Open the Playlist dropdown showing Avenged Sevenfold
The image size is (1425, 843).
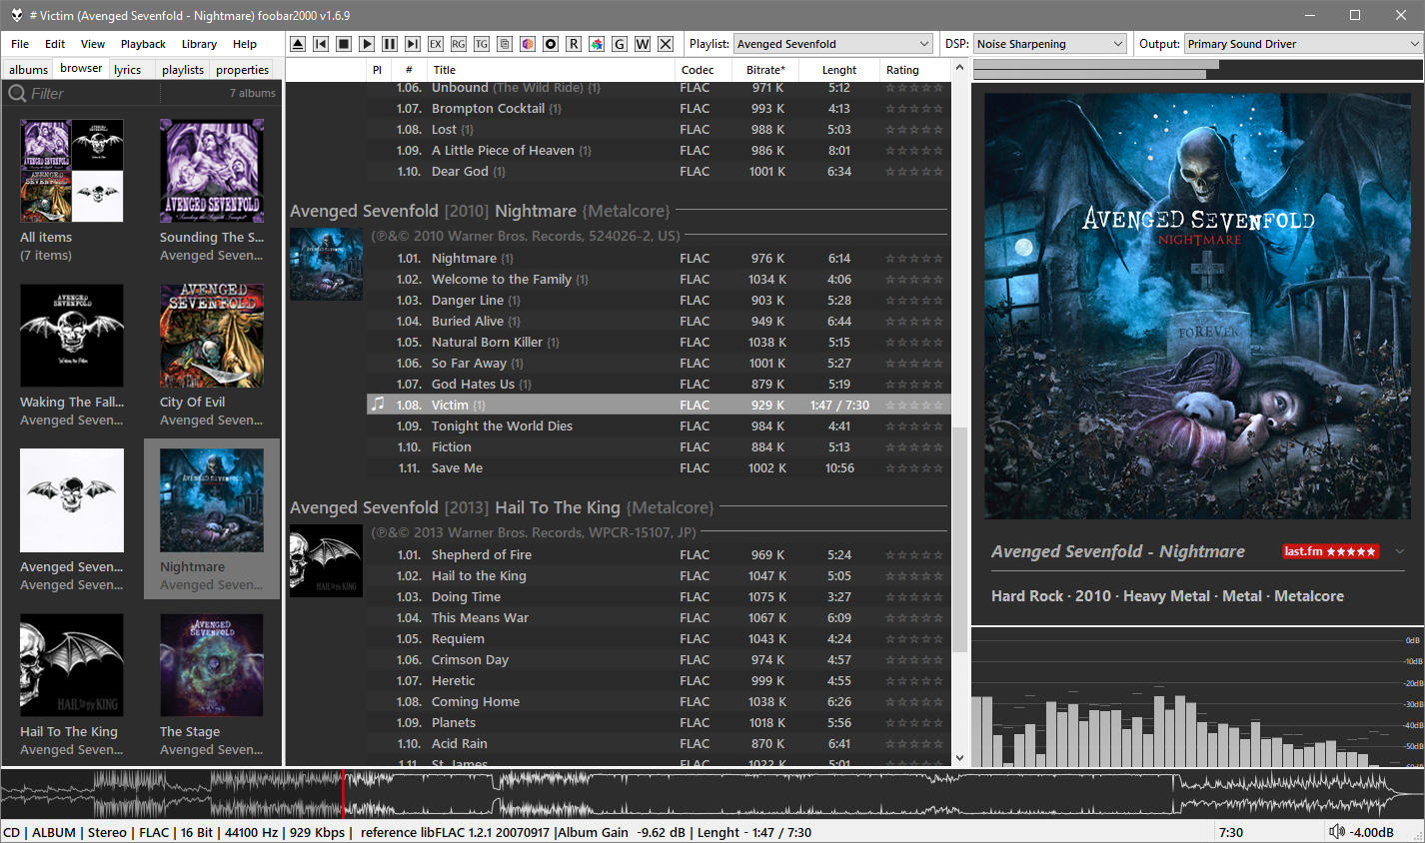coord(832,44)
